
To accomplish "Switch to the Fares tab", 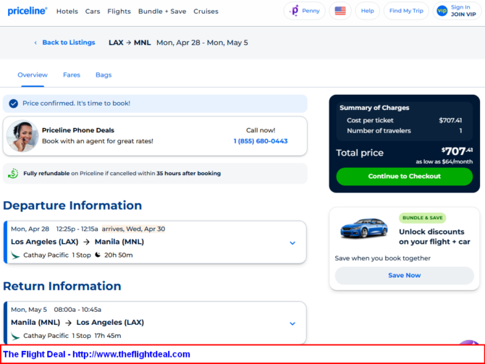I will point(72,75).
